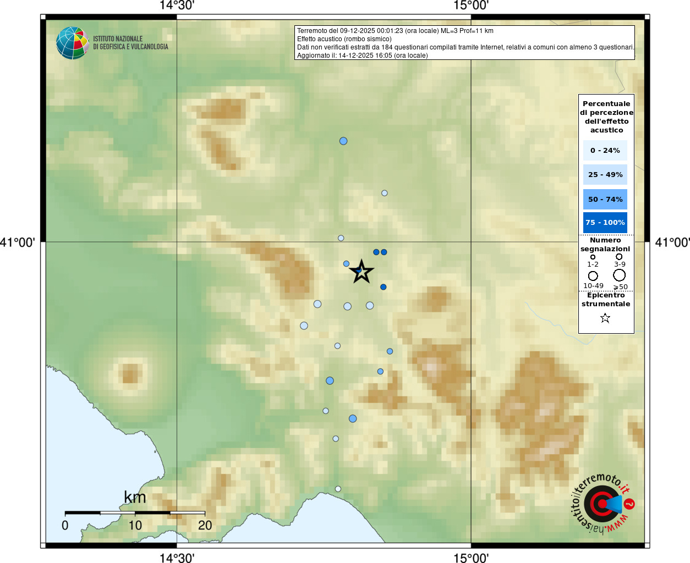Pick the 0 - 24% legend swatch

click(605, 150)
